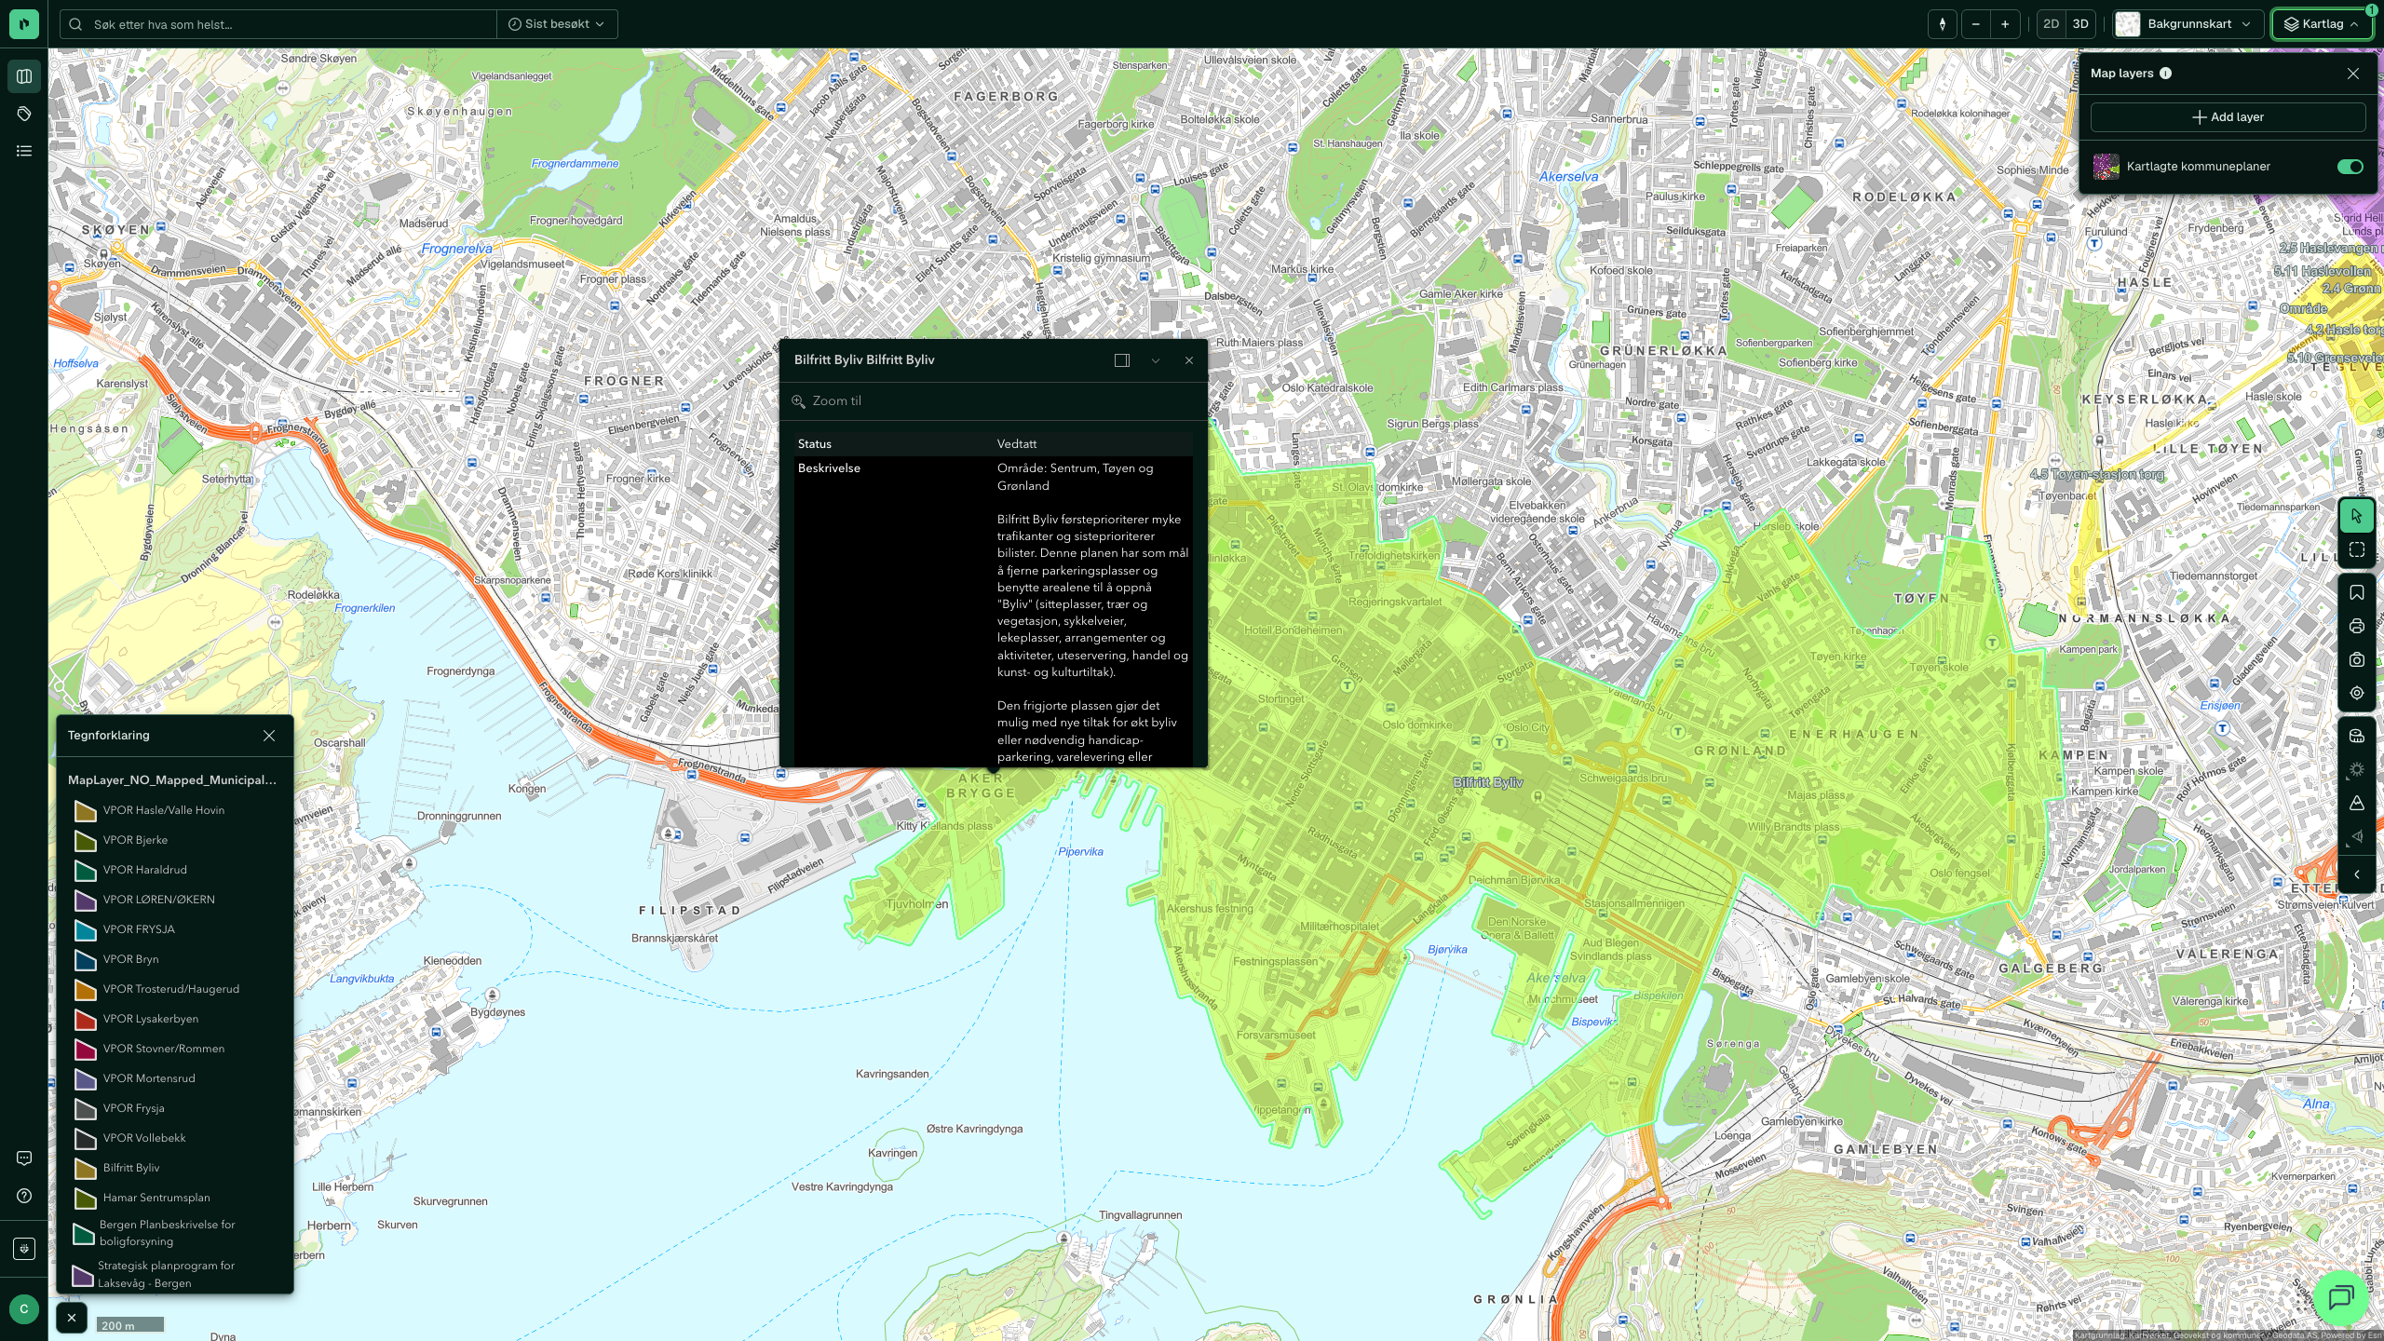Click the MapLayer_NO_Mapped_Municipal legend heading

click(172, 780)
